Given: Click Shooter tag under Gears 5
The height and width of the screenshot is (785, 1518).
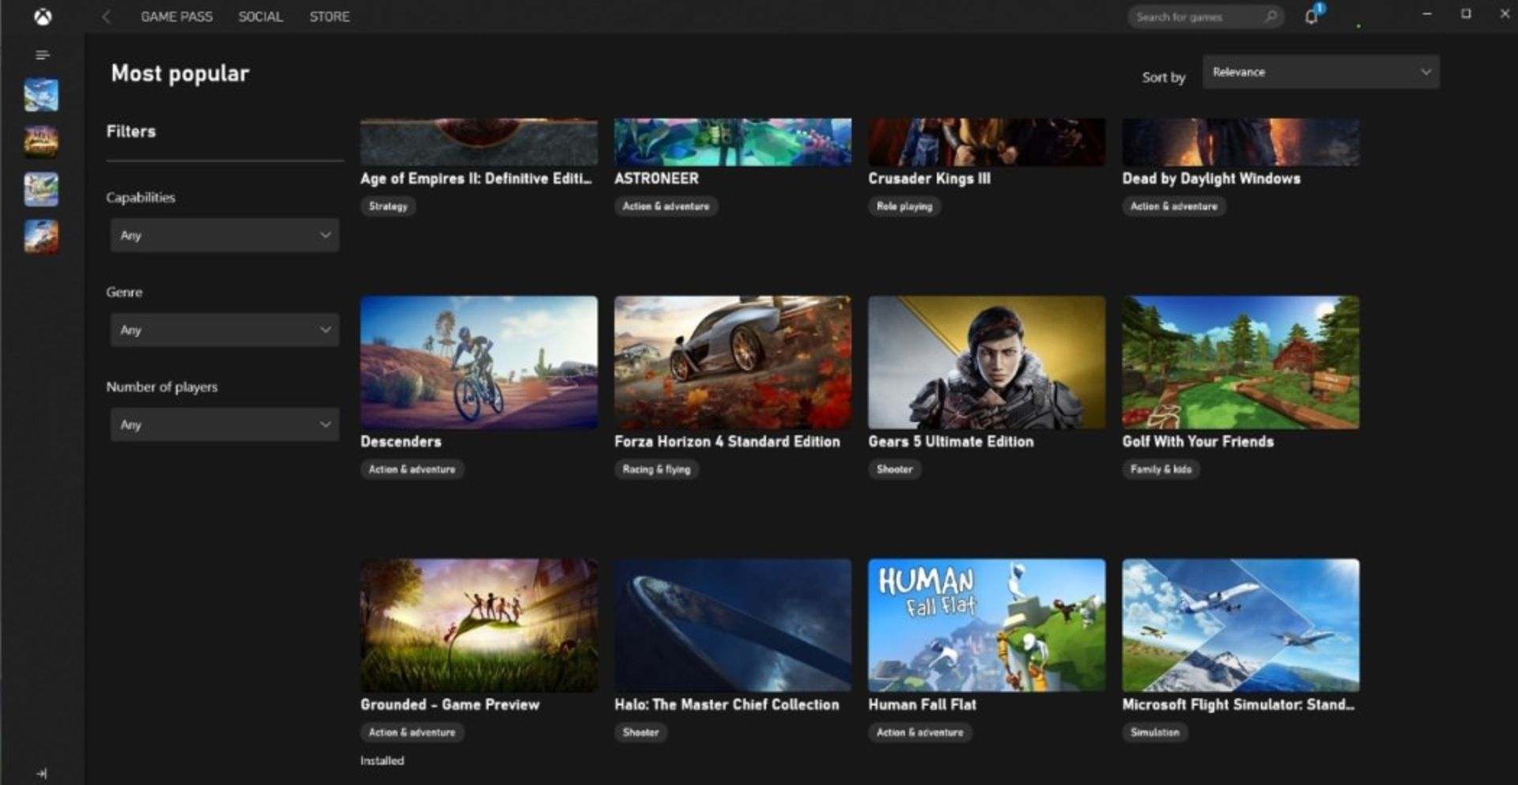Looking at the screenshot, I should [894, 470].
